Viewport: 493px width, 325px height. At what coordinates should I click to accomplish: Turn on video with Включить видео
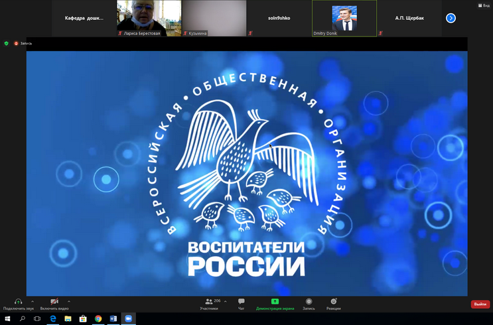[54, 304]
